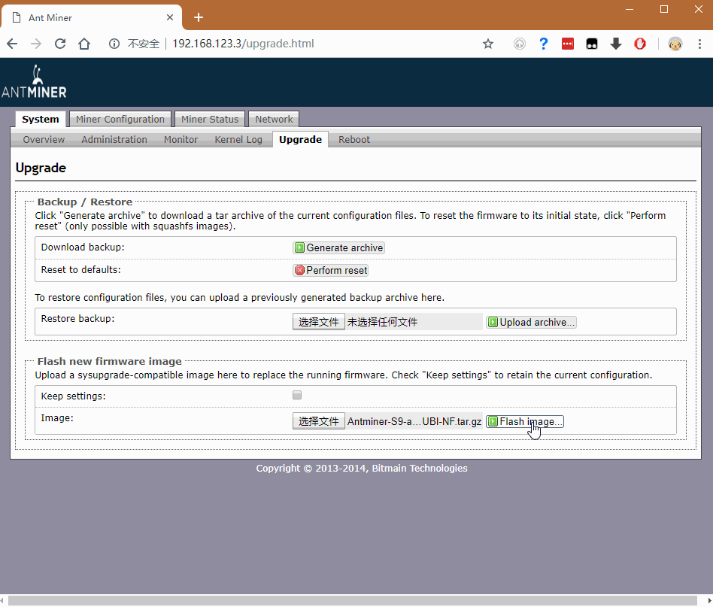This screenshot has width=713, height=607.
Task: Click Generate archive button
Action: click(x=338, y=247)
